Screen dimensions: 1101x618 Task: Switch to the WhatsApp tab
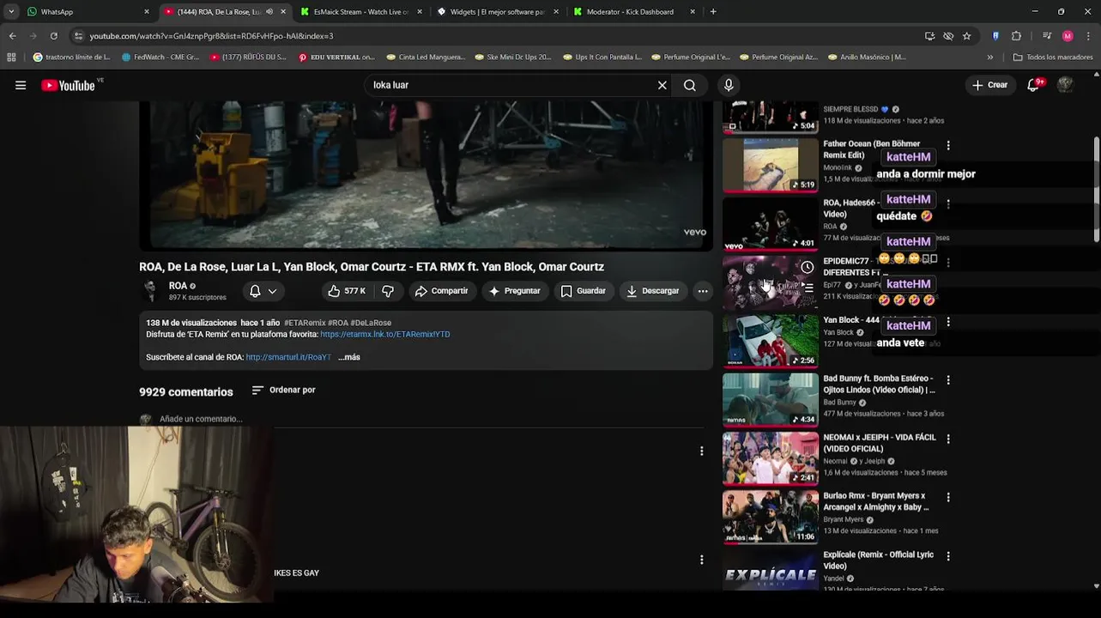(x=87, y=12)
